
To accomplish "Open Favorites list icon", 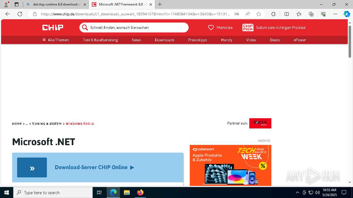I will (299, 14).
